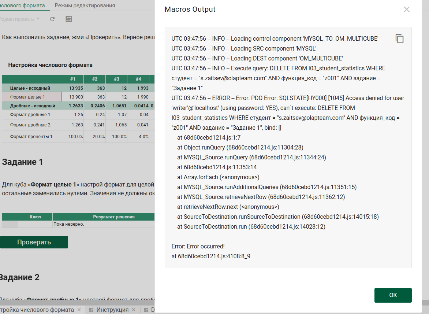Screen dimensions: 429x314
Task: Close the числового формата bottom tab
Action: [79, 310]
